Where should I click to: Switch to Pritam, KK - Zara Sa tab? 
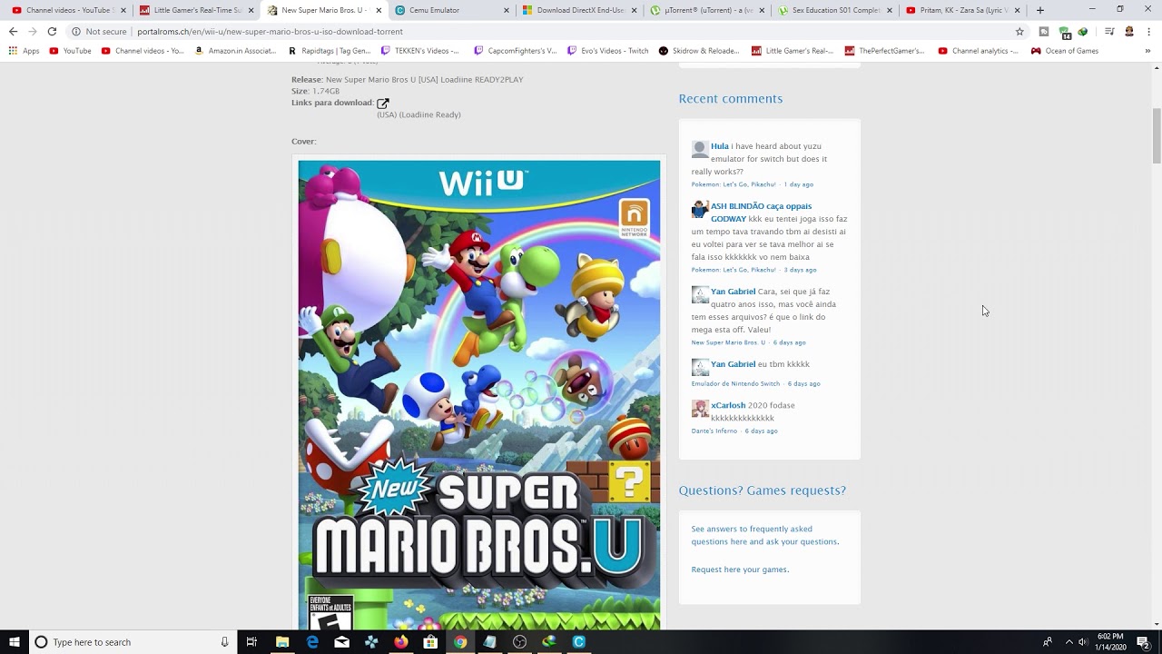point(964,10)
